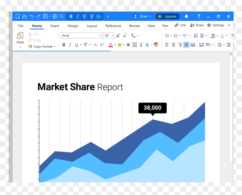The width and height of the screenshot is (242, 195).
Task: Open the font size 10 dropdown
Action: click(x=113, y=36)
